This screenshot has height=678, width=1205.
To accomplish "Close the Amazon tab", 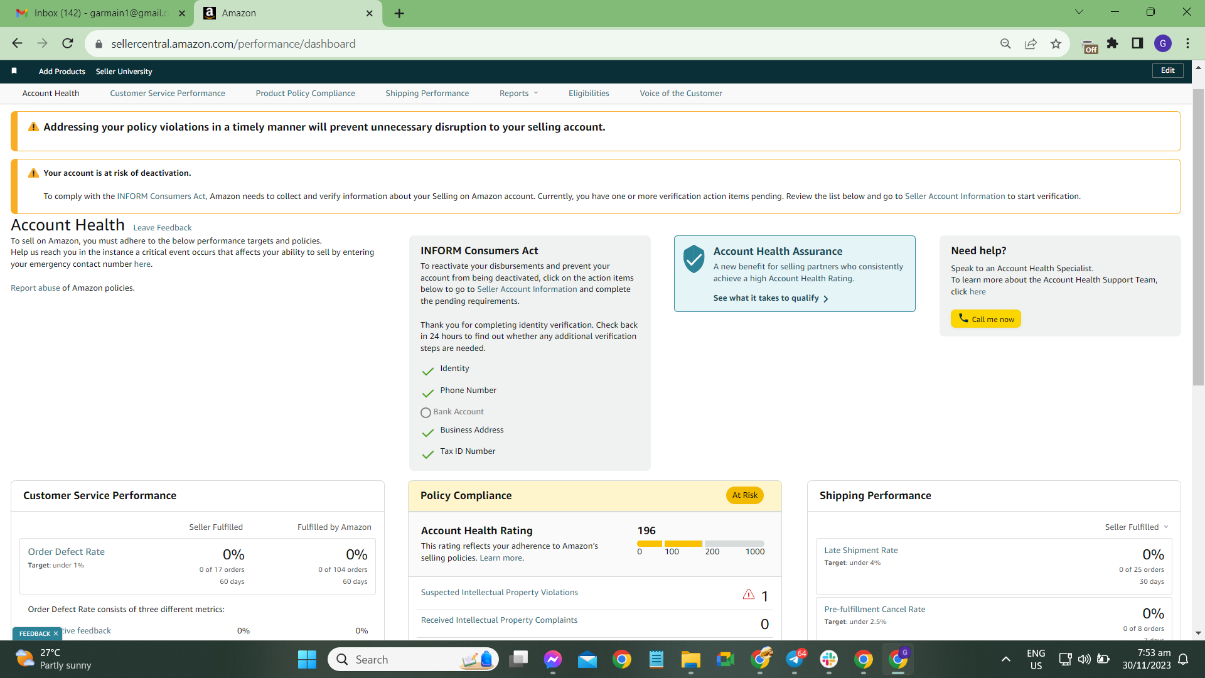I will [370, 13].
